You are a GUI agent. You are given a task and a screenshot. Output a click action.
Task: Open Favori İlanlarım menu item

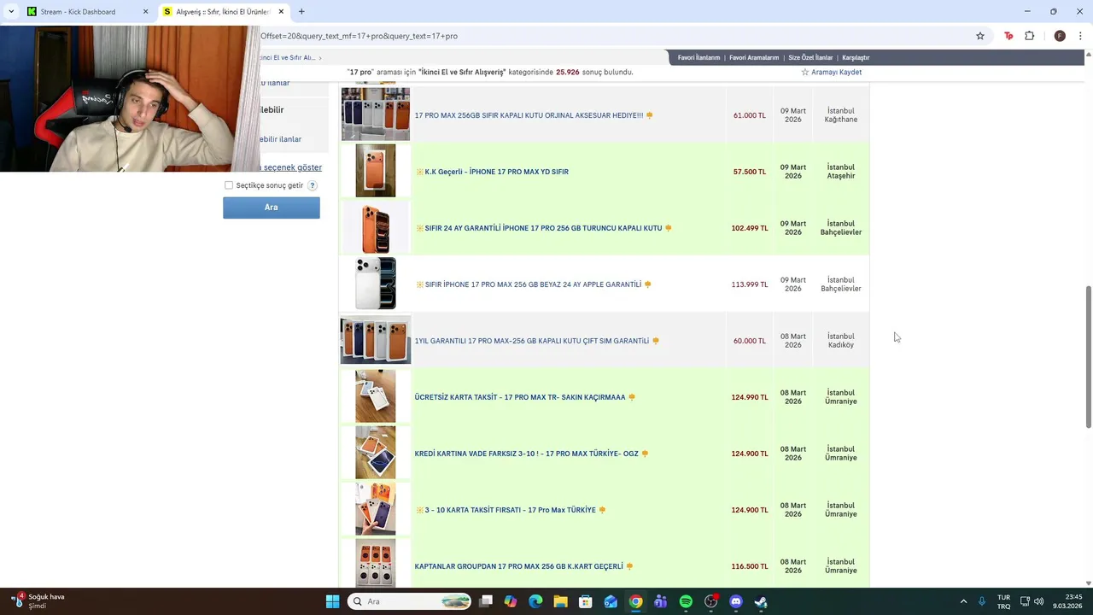point(698,58)
